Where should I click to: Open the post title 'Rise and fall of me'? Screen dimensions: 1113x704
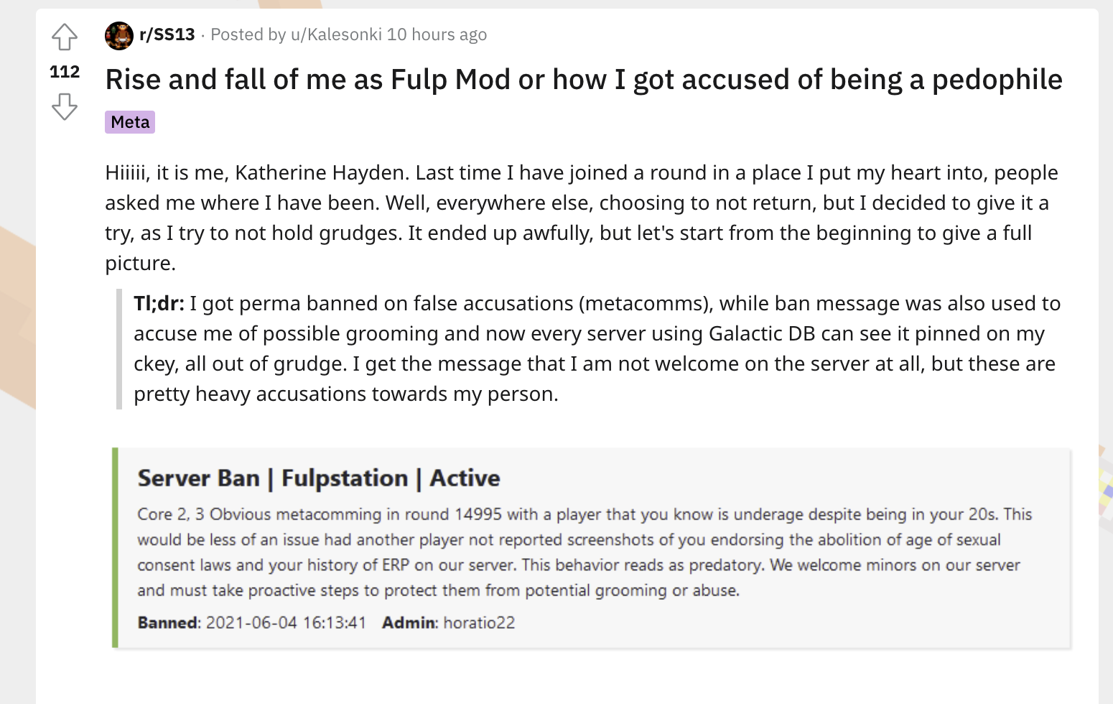pos(584,80)
